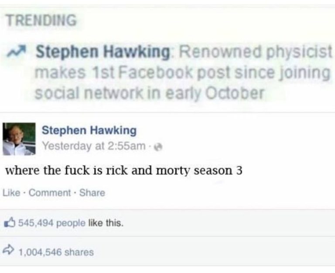Screen dimensions: 335x273
Task: Click the rick and morty post text
Action: coord(124,171)
